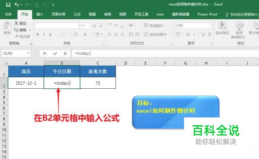This screenshot has width=259, height=159.
Task: Open Insert Function fx button
Action: [x=65, y=53]
